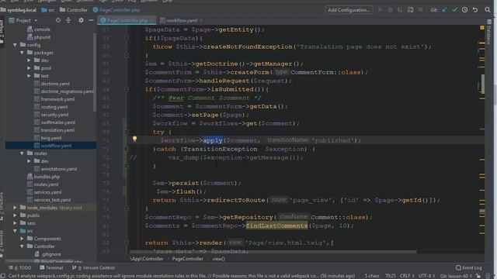The width and height of the screenshot is (497, 279).
Task: Toggle the line comment marker on var_dump line
Action: tap(133, 157)
